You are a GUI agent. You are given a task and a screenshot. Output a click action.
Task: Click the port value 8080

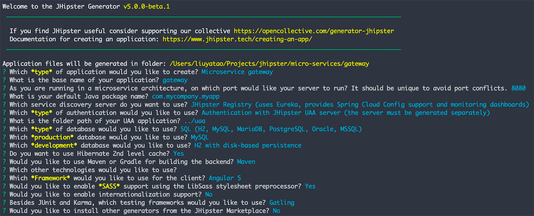[519, 88]
